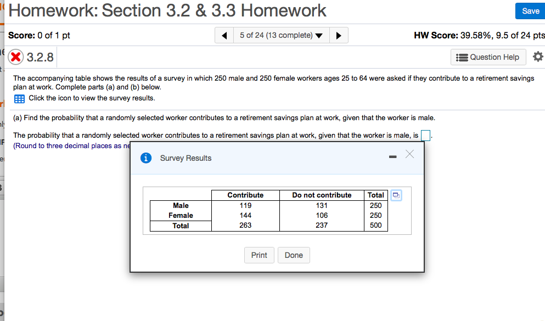Screen dimensions: 545x321
Task: Open the survey results table icon
Action: pos(19,99)
